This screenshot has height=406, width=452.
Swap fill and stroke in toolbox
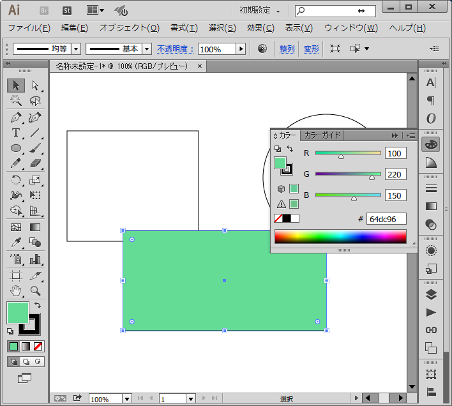38,305
